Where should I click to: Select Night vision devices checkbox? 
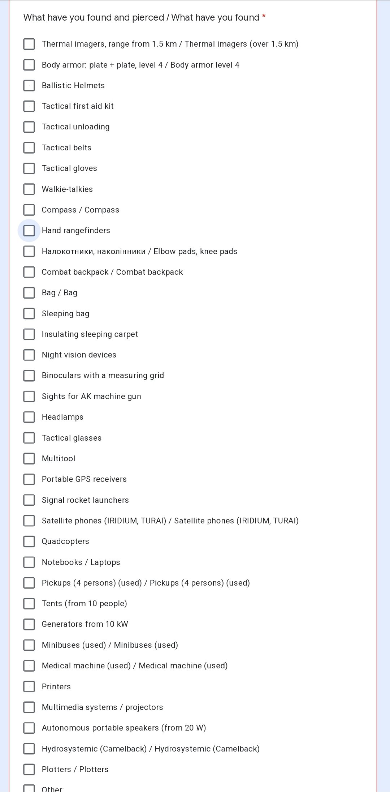coord(29,355)
